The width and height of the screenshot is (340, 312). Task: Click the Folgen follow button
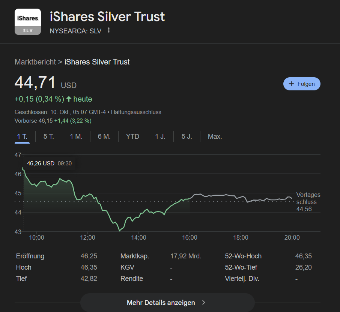pos(302,84)
